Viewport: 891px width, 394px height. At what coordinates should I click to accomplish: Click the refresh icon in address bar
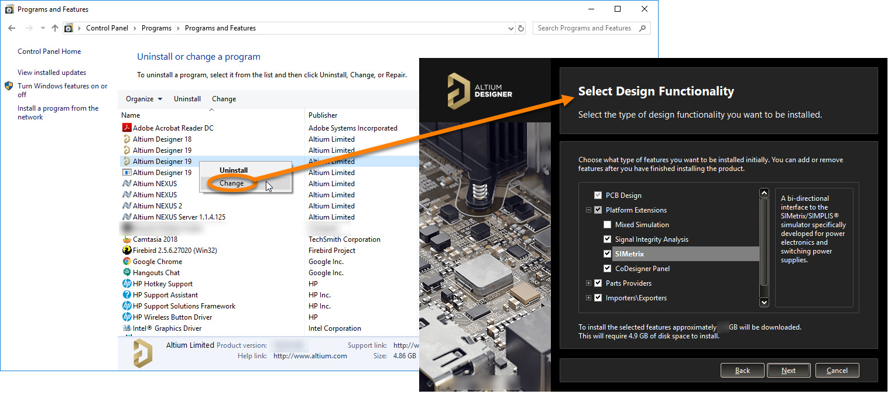pyautogui.click(x=522, y=28)
